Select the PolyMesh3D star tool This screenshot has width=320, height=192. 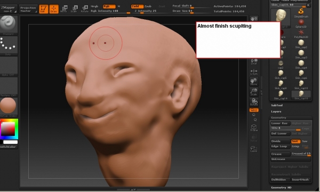pos(301,34)
